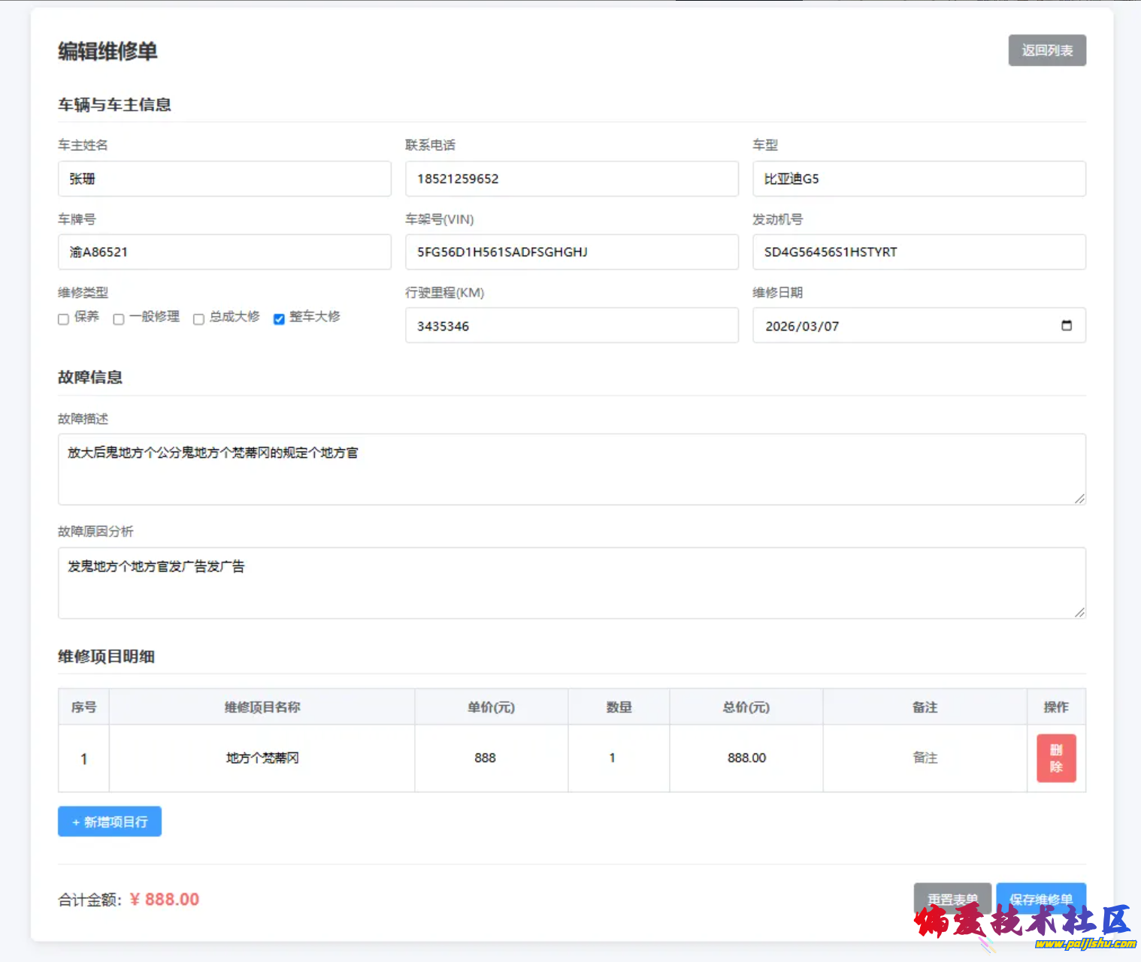Focus the 发动机号 text field
1141x962 pixels.
pos(919,252)
